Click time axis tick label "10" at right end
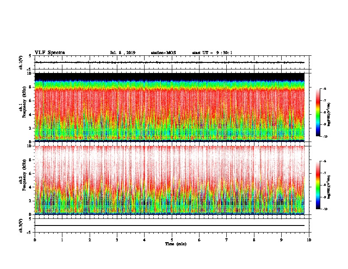The width and height of the screenshot is (348, 269). pos(309,240)
